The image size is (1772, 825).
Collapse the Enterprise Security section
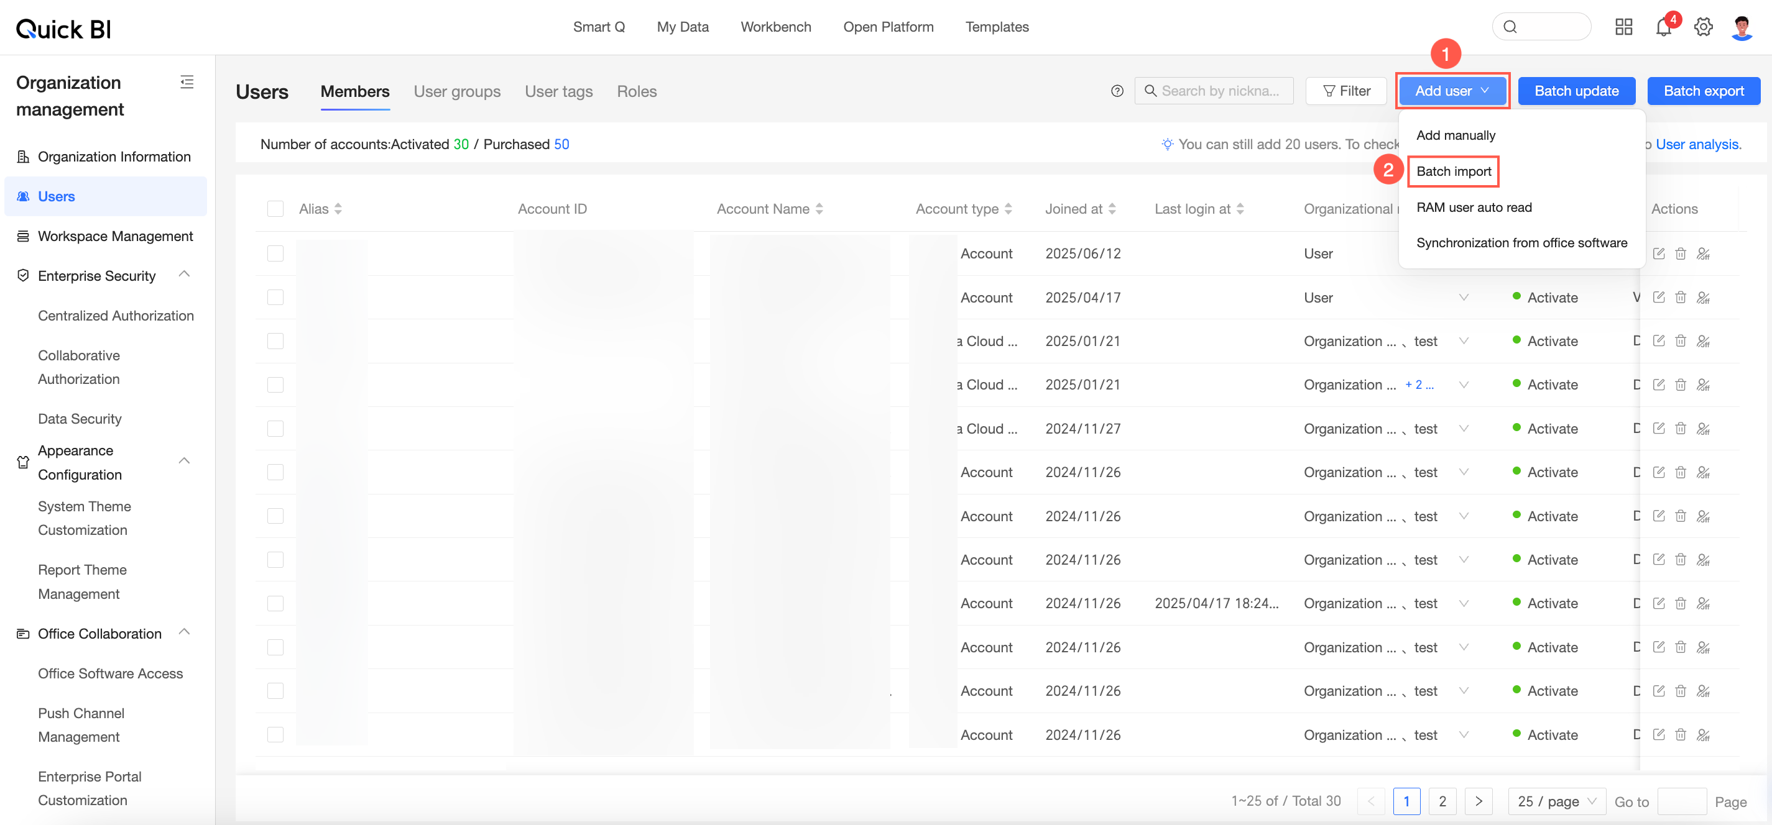pos(183,275)
